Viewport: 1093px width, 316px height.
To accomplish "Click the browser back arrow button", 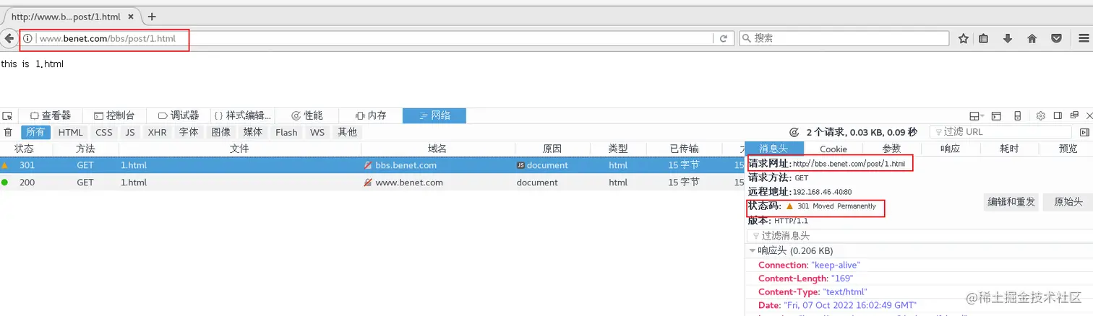I will click(x=9, y=38).
